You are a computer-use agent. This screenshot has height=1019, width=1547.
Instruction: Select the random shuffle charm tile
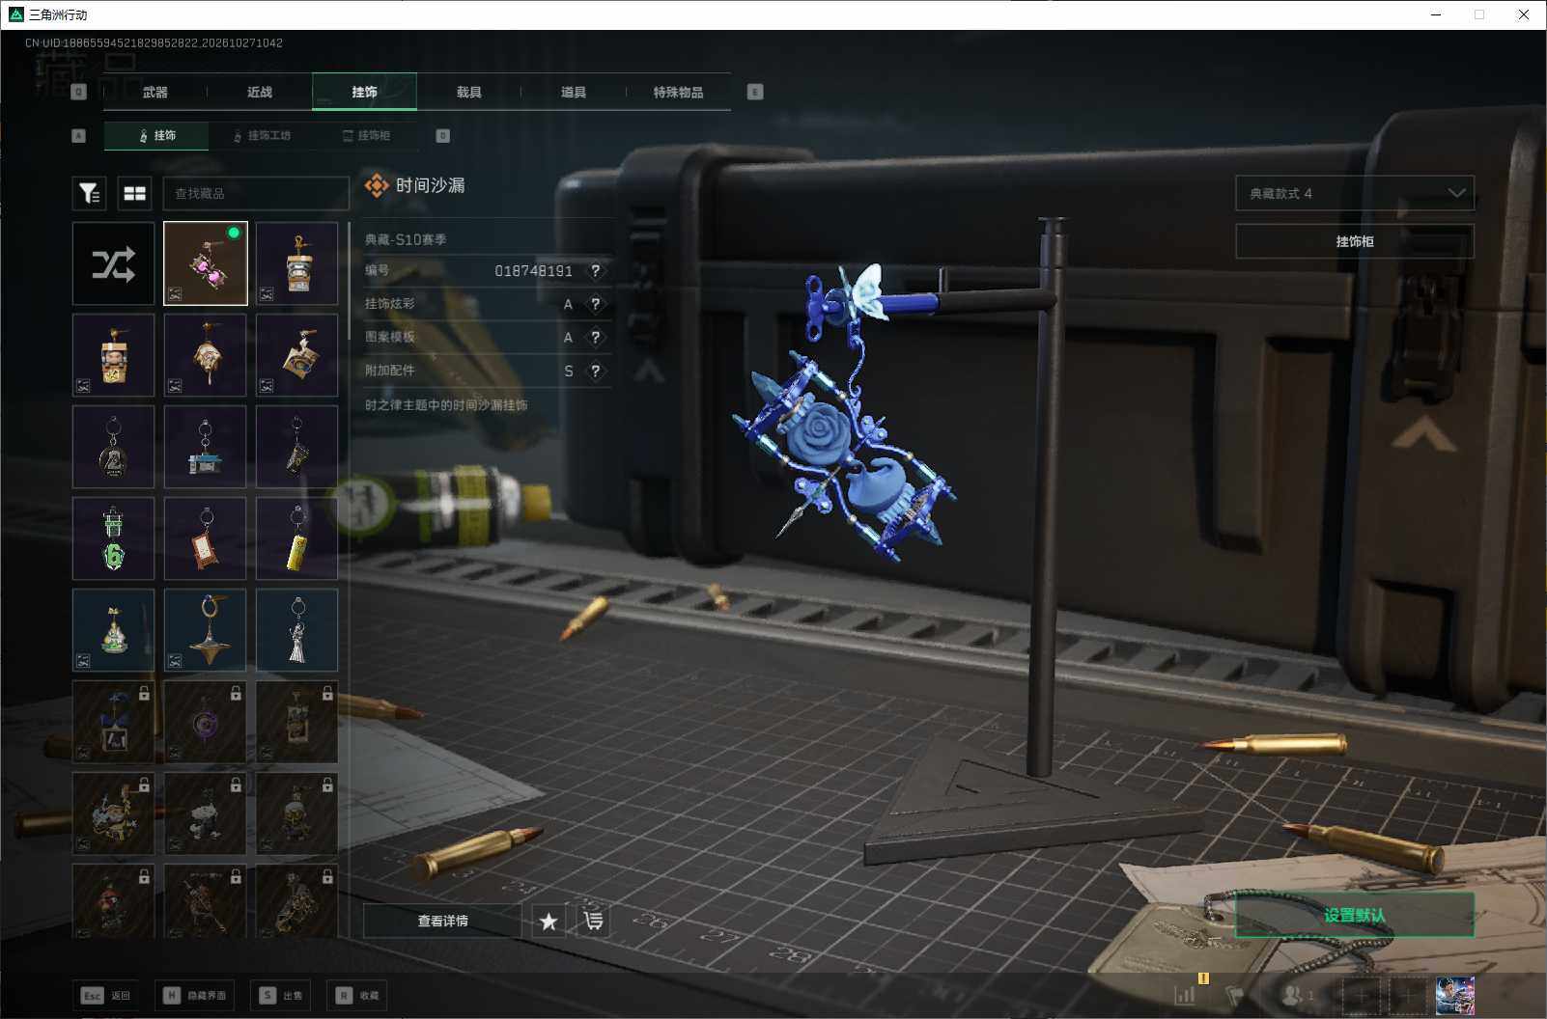tap(113, 263)
